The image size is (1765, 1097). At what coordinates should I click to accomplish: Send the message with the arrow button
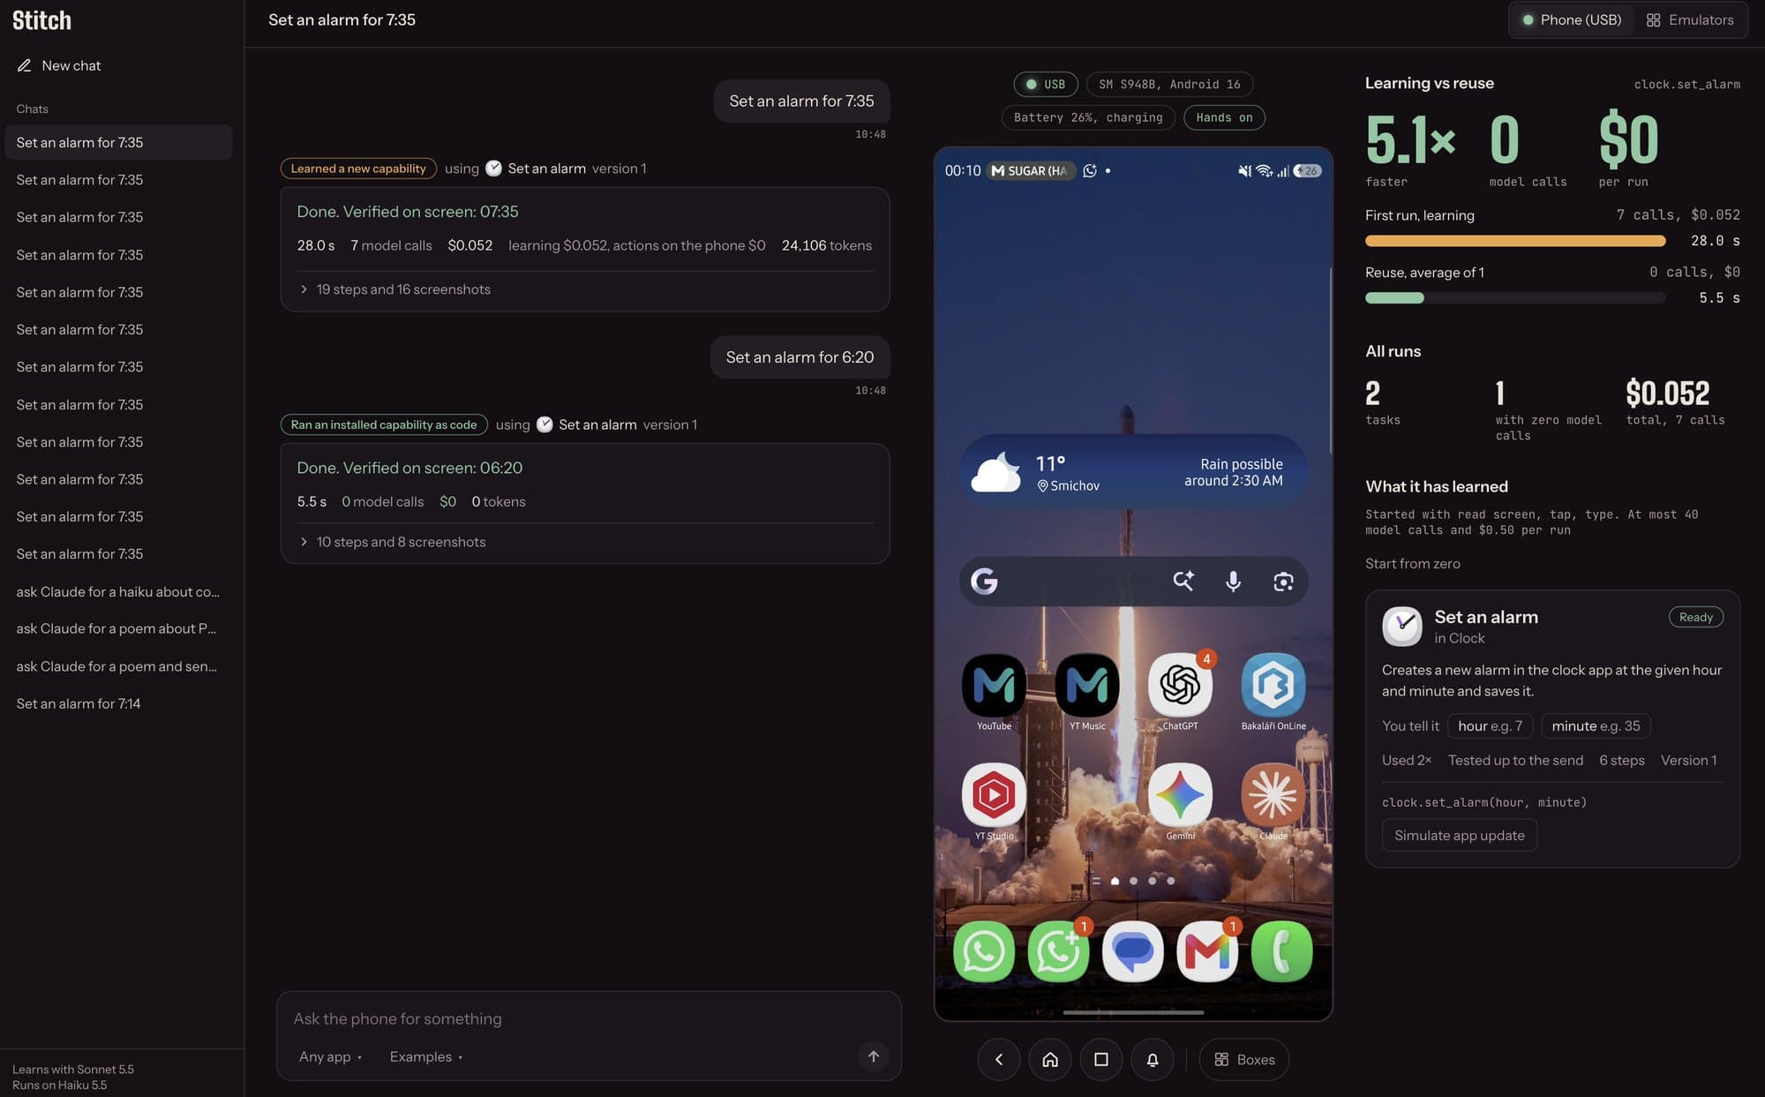[x=873, y=1056]
